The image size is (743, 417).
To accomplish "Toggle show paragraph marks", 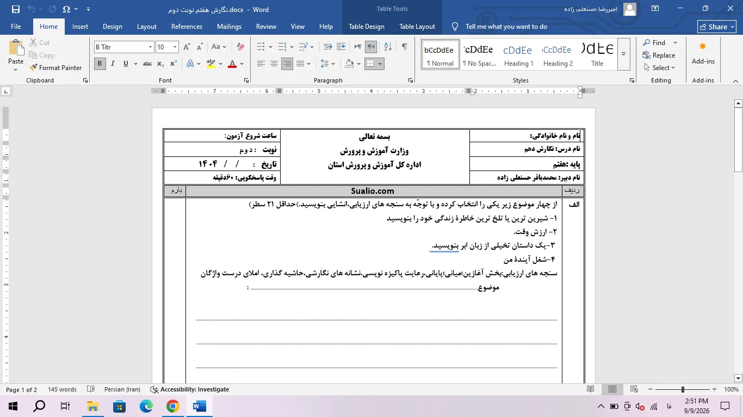I will tap(404, 47).
